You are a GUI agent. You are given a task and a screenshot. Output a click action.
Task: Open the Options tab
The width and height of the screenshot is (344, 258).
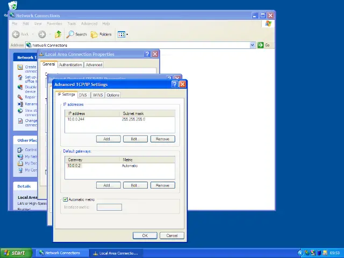pyautogui.click(x=113, y=95)
